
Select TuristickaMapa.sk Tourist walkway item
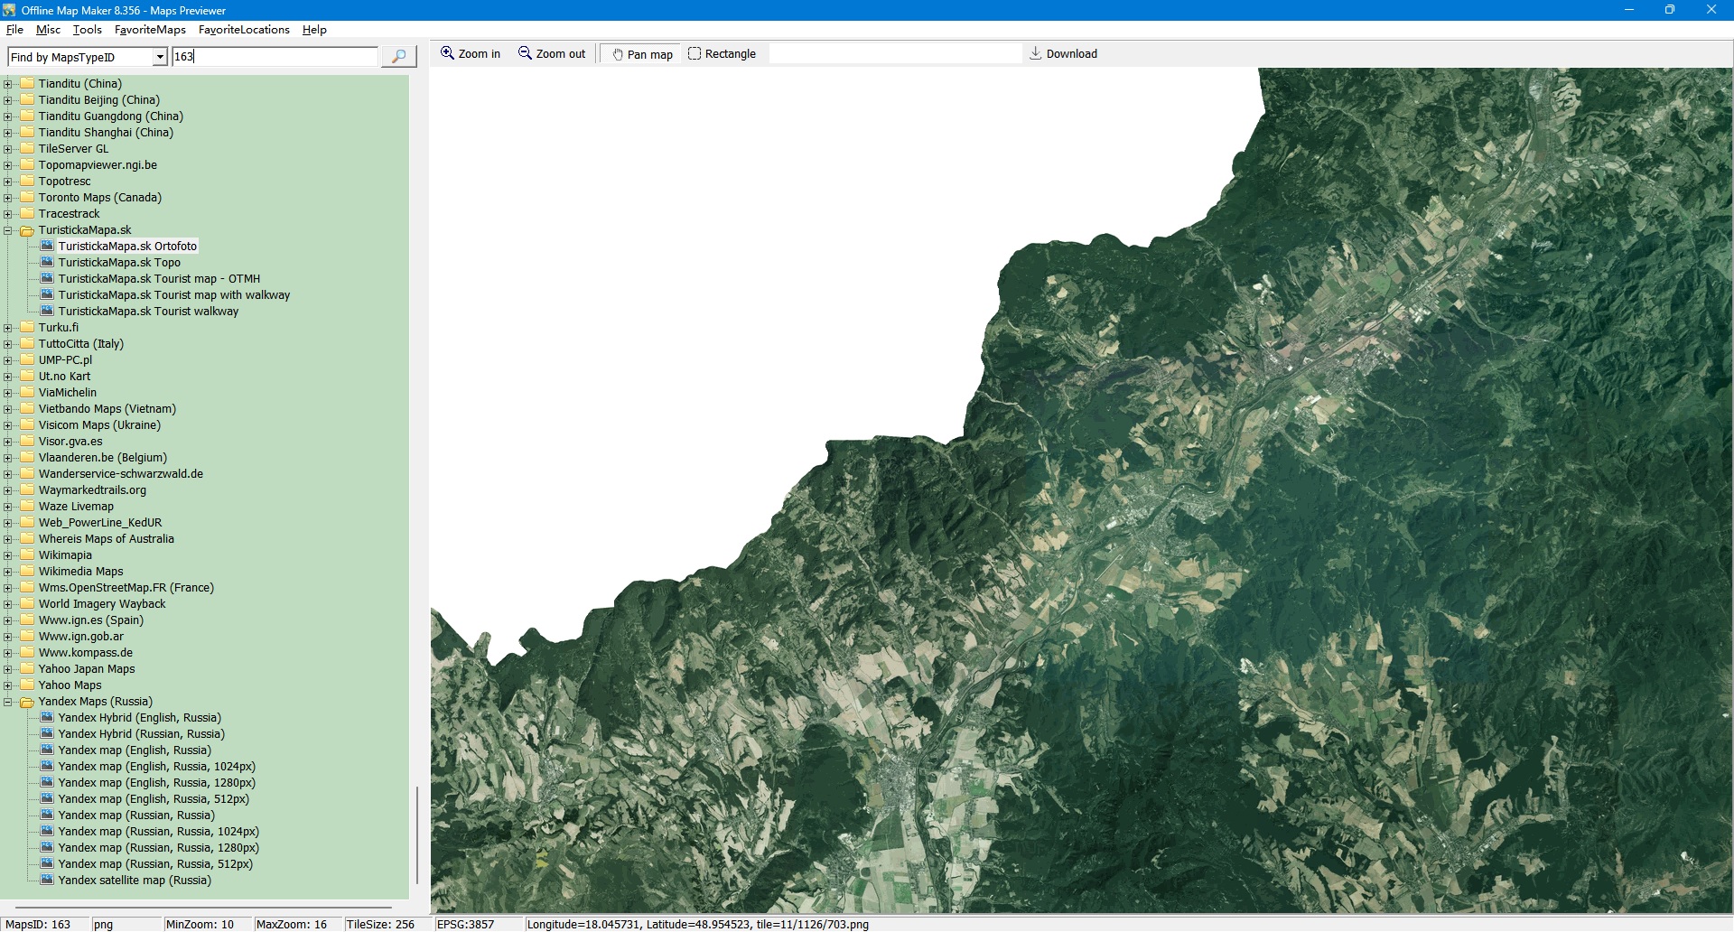click(148, 312)
